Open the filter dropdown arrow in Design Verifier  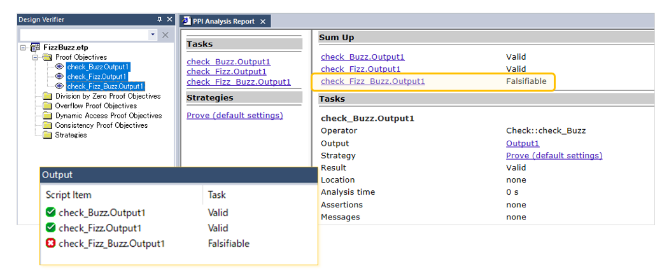coord(153,35)
